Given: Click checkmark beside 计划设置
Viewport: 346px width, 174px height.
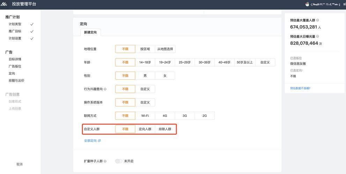Looking at the screenshot, I should (x=32, y=39).
